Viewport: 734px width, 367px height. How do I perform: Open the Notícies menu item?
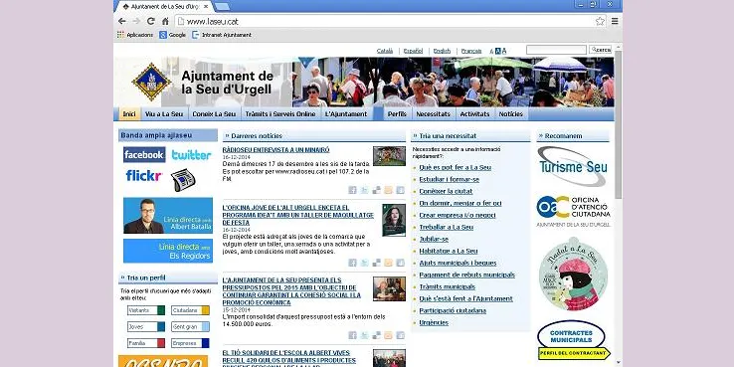pyautogui.click(x=510, y=114)
